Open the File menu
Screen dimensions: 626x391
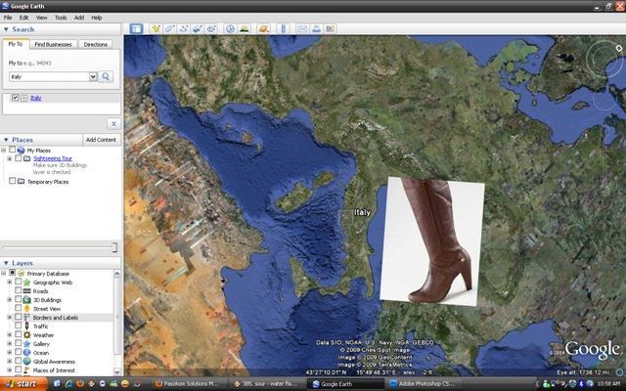[8, 18]
